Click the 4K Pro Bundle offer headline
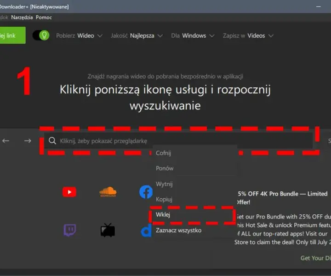Image resolution: width=331 pixels, height=276 pixels. (282, 198)
